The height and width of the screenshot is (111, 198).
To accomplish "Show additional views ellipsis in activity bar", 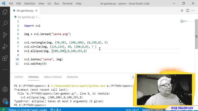I will pyautogui.click(x=5, y=70).
